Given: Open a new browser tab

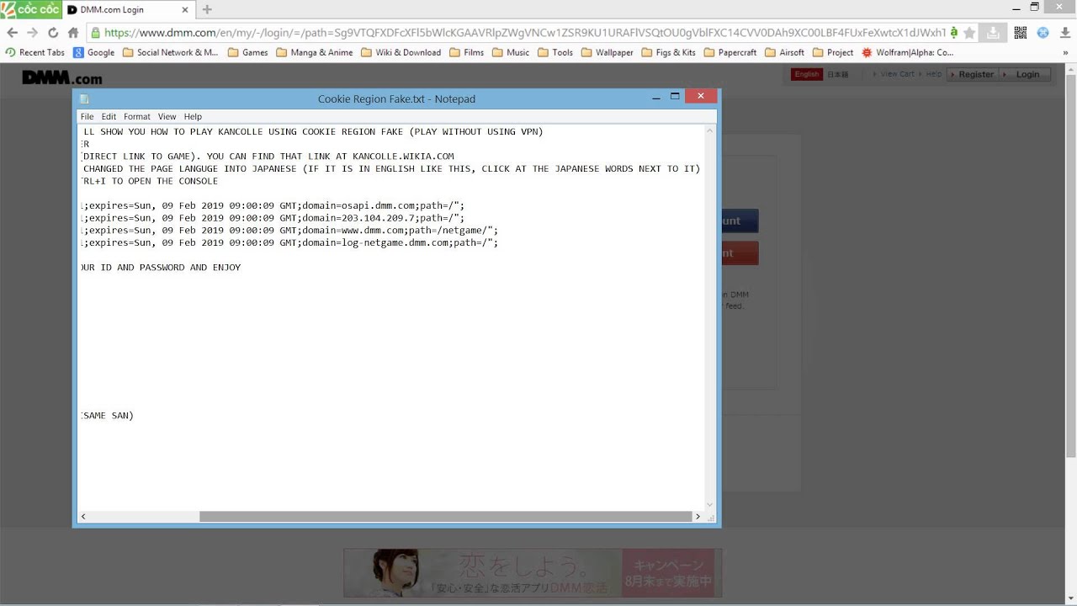Looking at the screenshot, I should 207,9.
